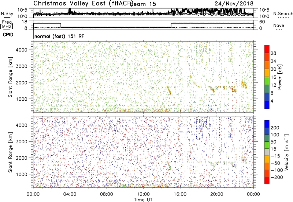The height and width of the screenshot is (202, 293).
Task: Click the 'Power [dB]' colorbar title
Action: coord(280,77)
